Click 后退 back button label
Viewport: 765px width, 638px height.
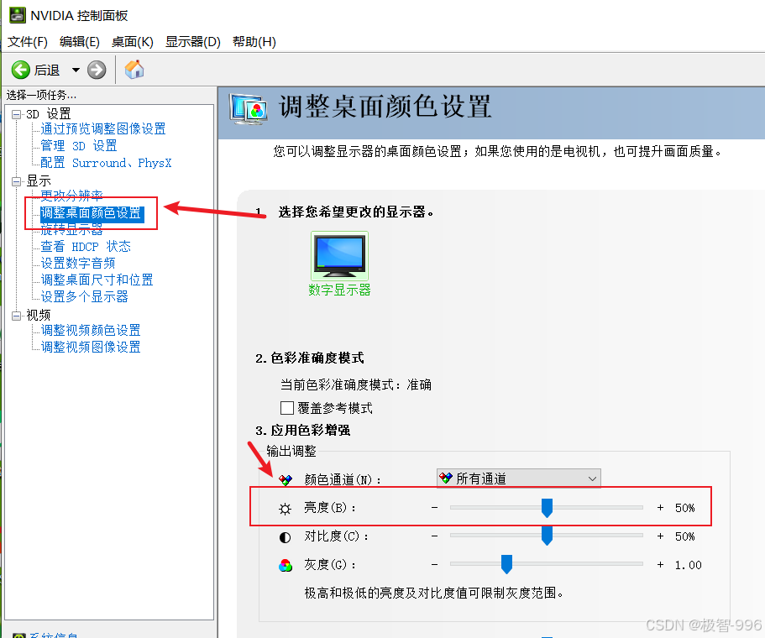click(47, 71)
